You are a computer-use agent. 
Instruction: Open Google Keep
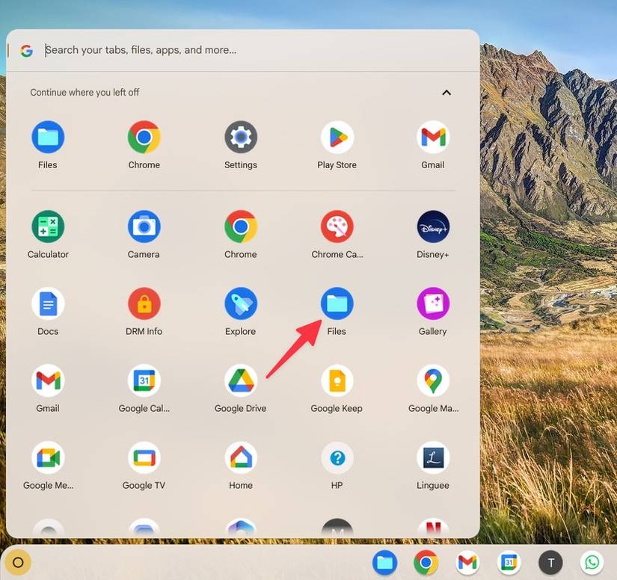coord(337,381)
